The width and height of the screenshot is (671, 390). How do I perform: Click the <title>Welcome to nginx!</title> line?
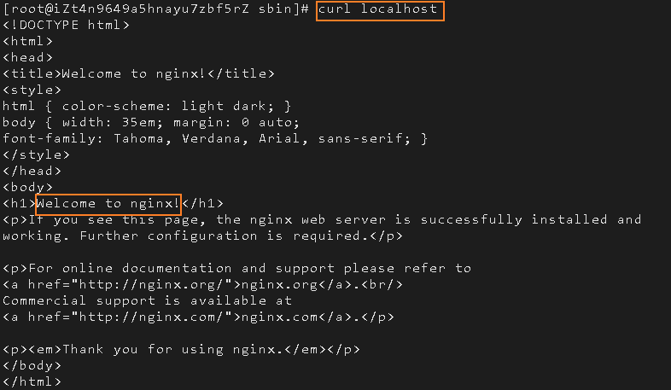[x=138, y=73]
